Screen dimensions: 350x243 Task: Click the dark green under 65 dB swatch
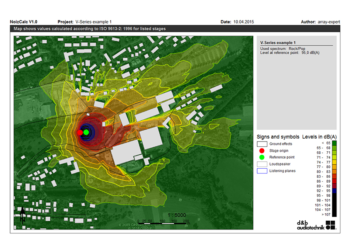pos(334,143)
